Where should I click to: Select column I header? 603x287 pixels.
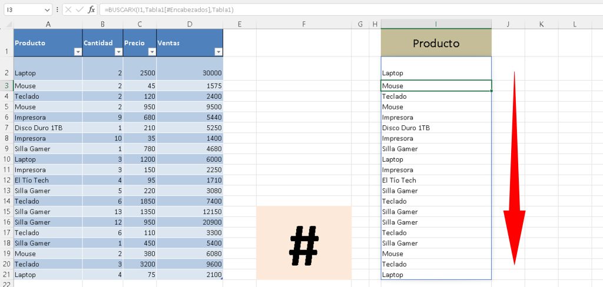pyautogui.click(x=436, y=24)
